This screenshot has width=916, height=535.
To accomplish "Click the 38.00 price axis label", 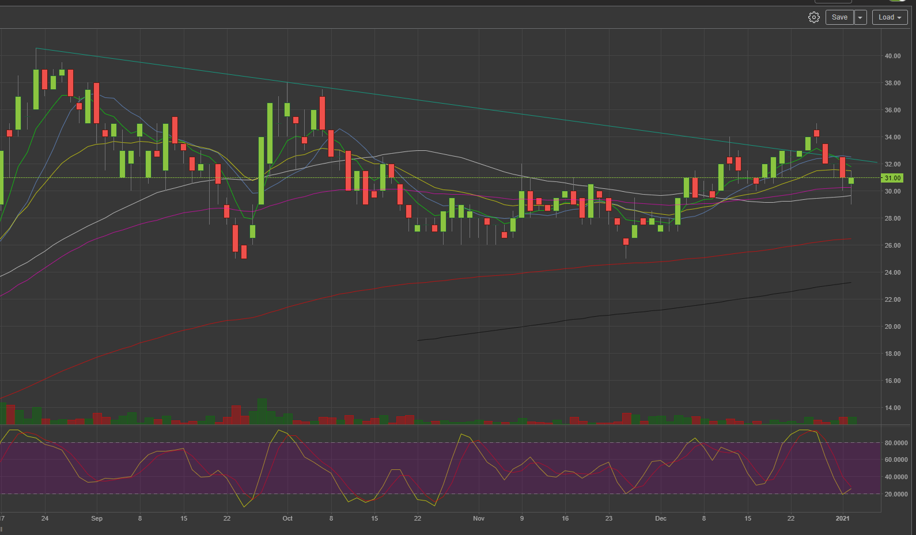I will pyautogui.click(x=892, y=83).
